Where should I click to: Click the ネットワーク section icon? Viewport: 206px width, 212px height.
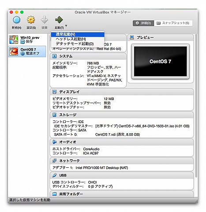coord(54,161)
